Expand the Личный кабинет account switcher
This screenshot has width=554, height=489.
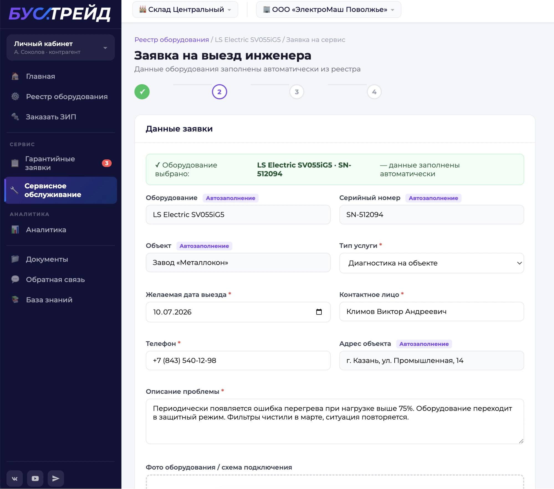[61, 48]
